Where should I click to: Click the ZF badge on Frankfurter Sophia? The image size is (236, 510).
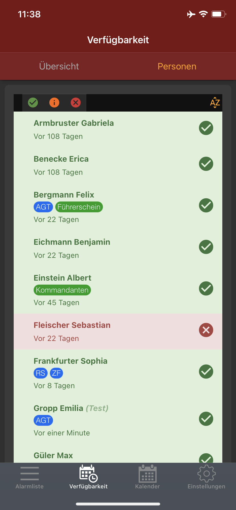pyautogui.click(x=56, y=373)
